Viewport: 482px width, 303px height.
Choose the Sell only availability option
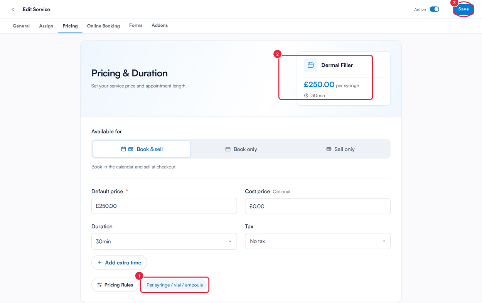(x=340, y=149)
